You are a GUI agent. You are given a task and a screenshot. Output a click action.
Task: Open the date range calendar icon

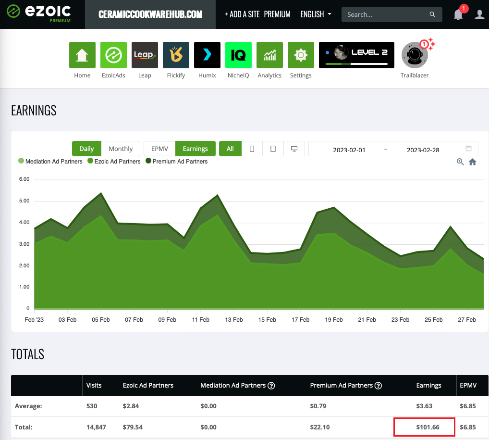pyautogui.click(x=468, y=148)
